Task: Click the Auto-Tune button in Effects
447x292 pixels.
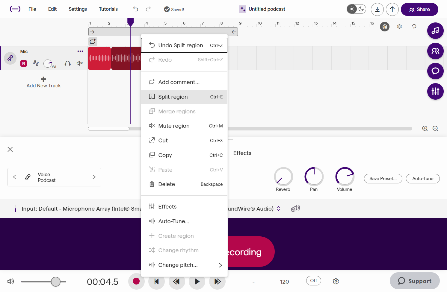Action: click(423, 179)
